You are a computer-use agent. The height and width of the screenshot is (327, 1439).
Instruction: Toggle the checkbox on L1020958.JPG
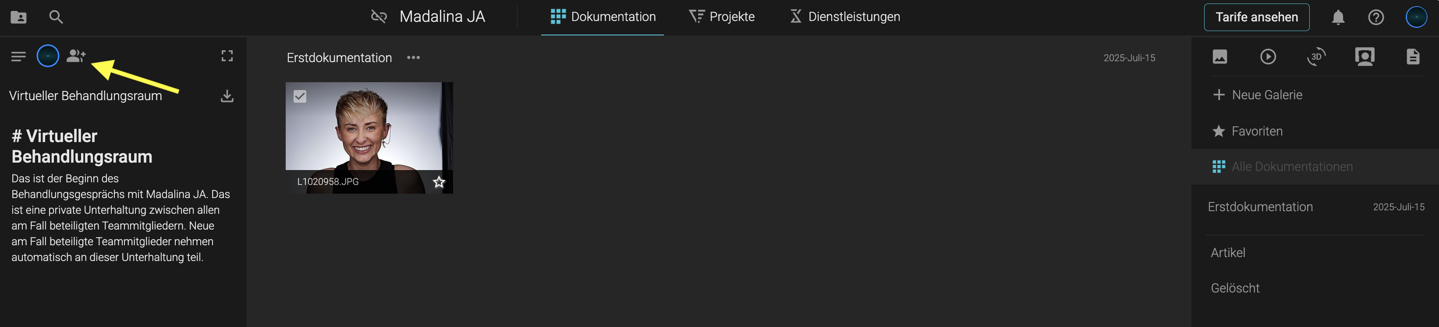300,96
